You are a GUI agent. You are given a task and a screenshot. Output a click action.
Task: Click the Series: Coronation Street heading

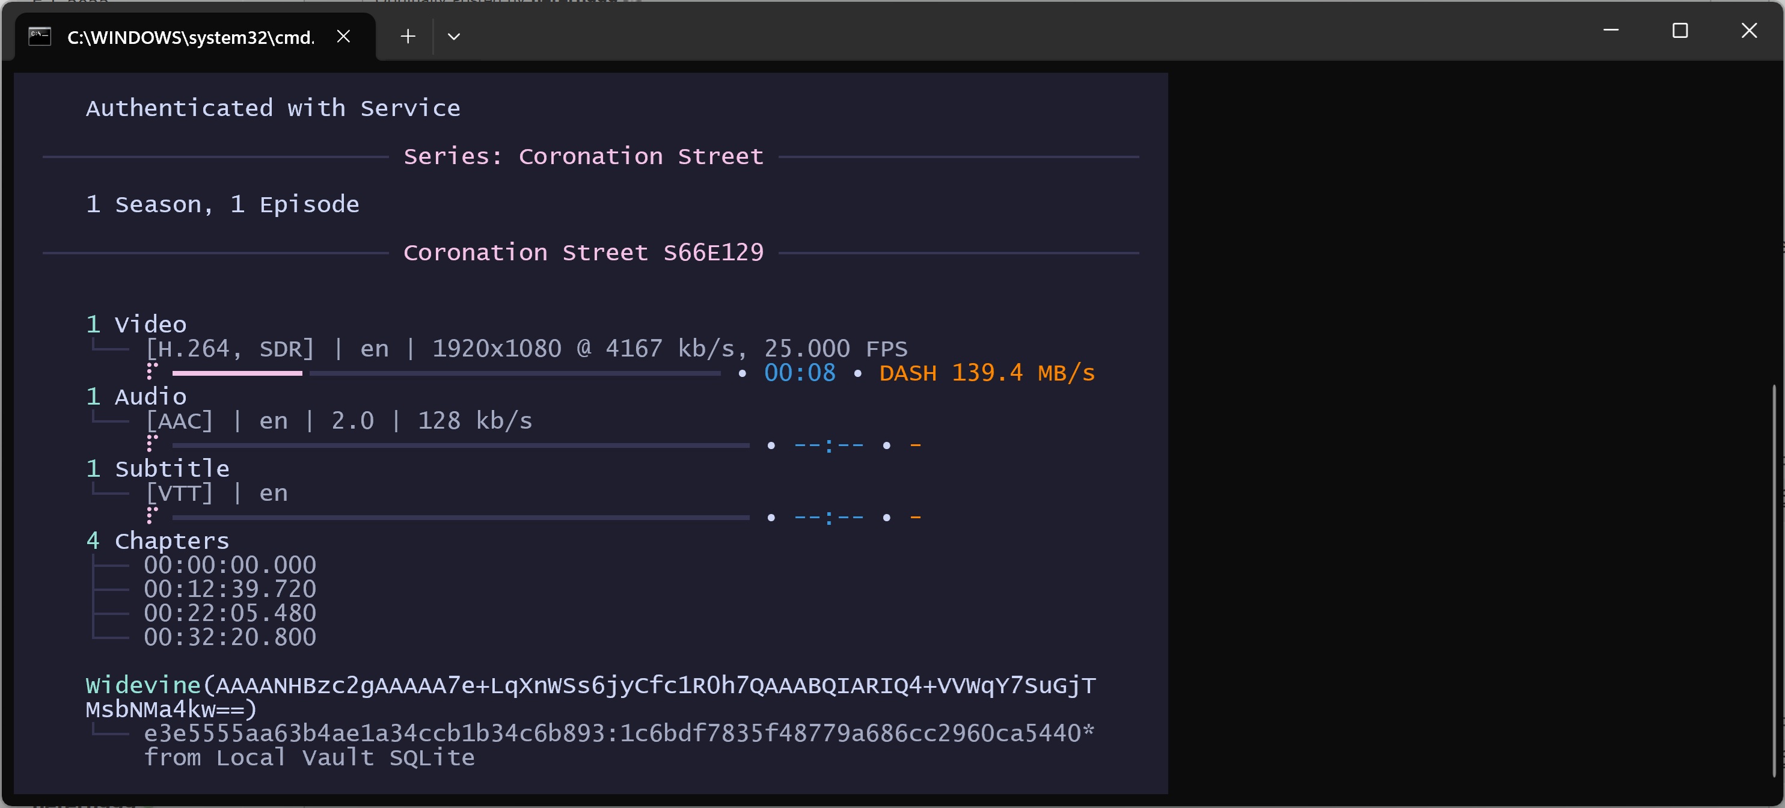[x=583, y=157]
